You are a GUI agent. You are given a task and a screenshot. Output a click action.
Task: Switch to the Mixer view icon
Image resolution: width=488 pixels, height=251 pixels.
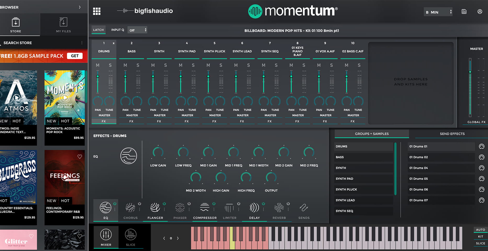click(106, 235)
